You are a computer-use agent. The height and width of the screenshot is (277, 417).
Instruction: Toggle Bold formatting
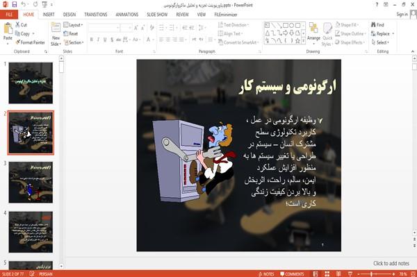click(91, 40)
